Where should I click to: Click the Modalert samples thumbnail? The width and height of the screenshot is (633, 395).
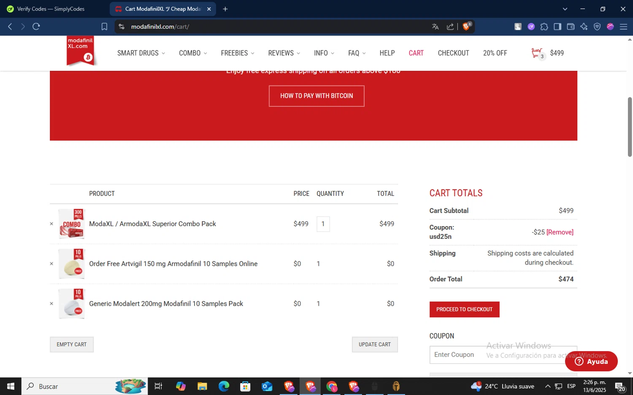[72, 304]
